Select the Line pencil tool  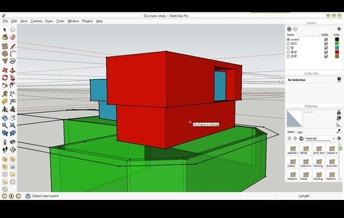13,46
